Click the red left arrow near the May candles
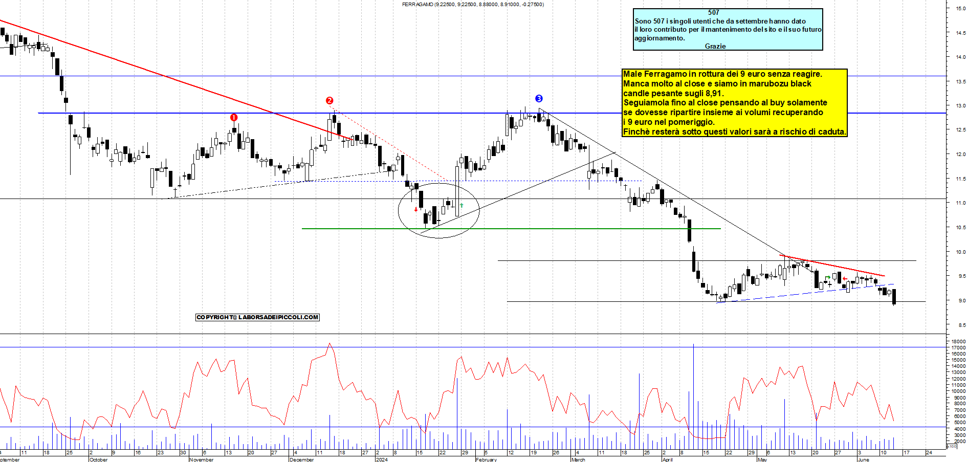The image size is (967, 462). click(x=845, y=279)
